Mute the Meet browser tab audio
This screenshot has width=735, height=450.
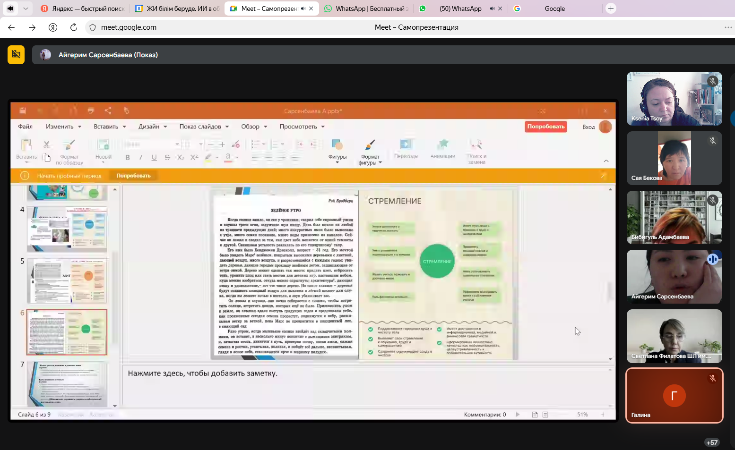303,8
